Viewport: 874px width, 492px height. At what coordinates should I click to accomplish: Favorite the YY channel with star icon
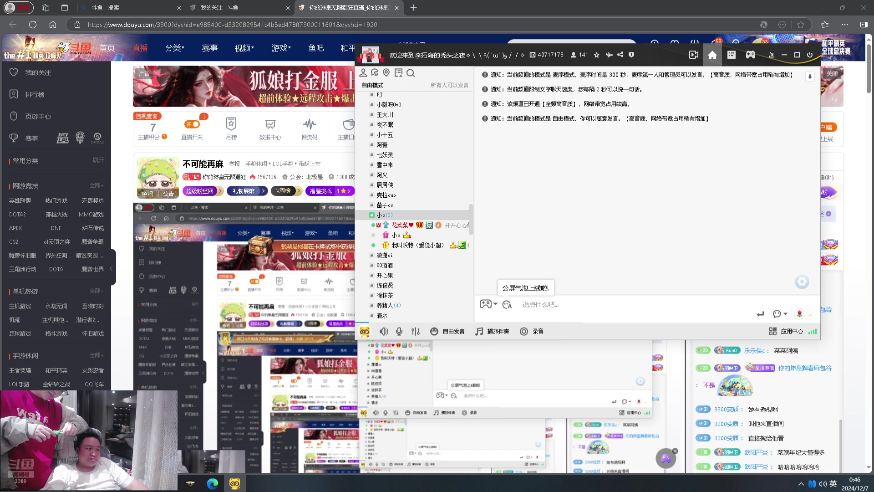(597, 55)
